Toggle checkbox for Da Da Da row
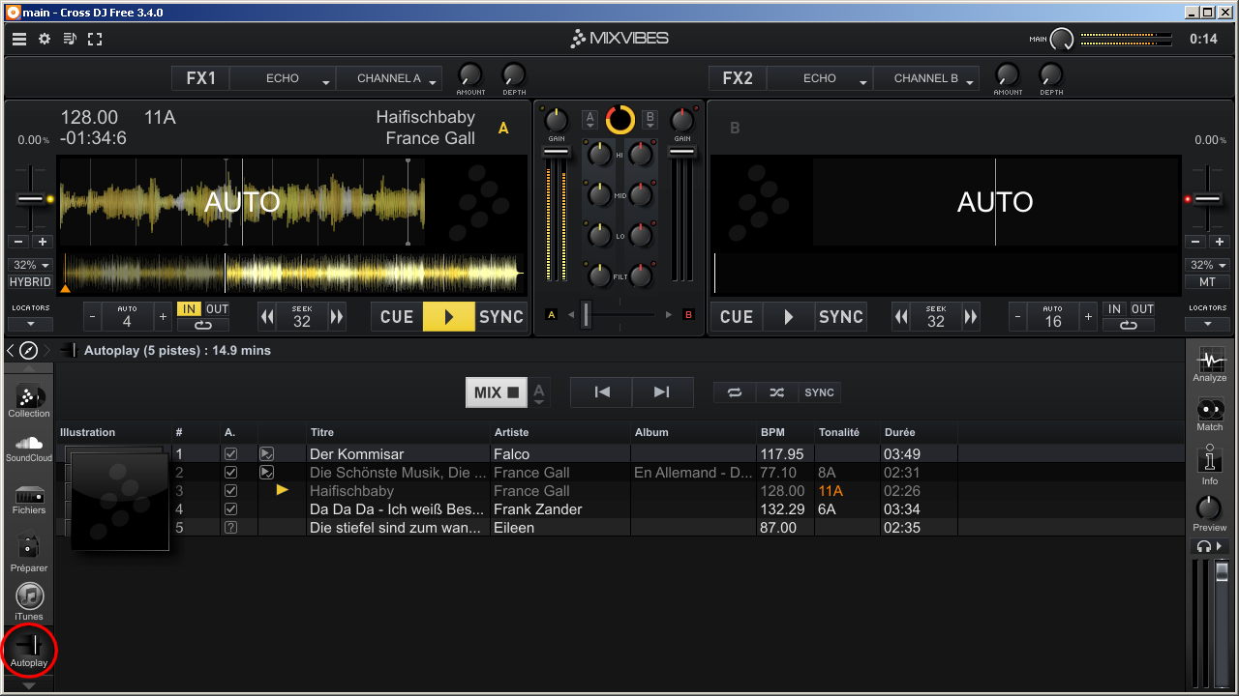The height and width of the screenshot is (696, 1239). (x=230, y=509)
